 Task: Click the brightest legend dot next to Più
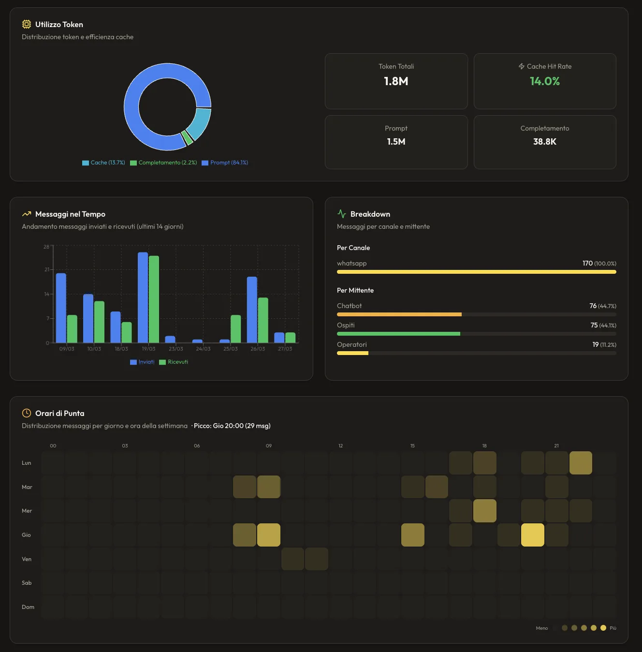point(603,628)
